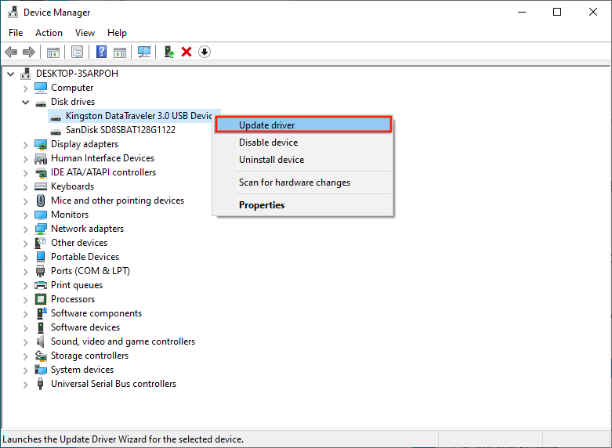Select the Computer label
This screenshot has width=612, height=448.
[72, 88]
